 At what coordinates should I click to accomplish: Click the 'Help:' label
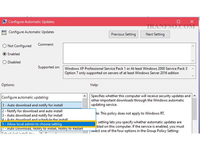tap(94, 85)
